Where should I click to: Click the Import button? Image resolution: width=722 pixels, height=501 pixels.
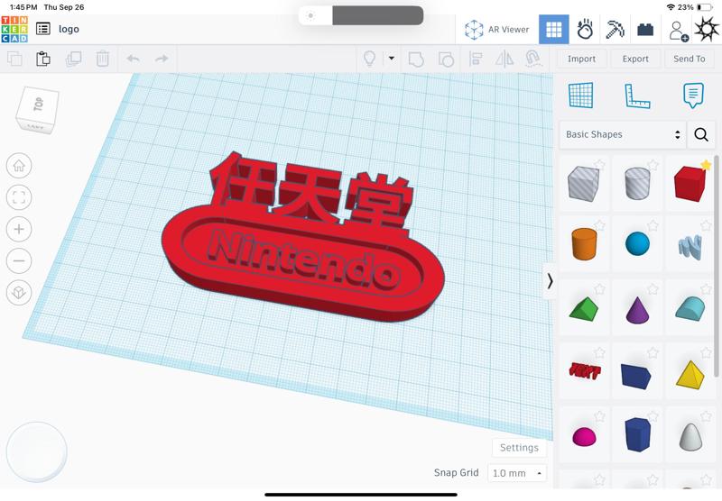click(581, 59)
